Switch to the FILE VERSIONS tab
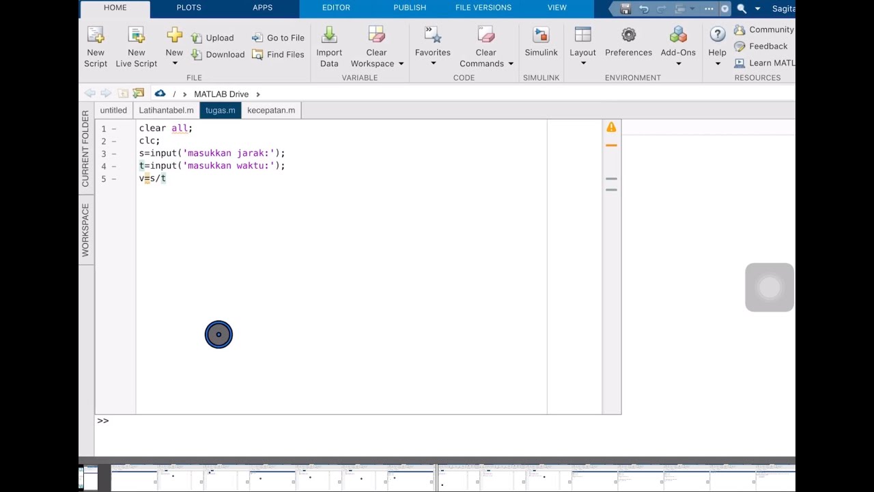Viewport: 874px width, 492px height. (483, 8)
